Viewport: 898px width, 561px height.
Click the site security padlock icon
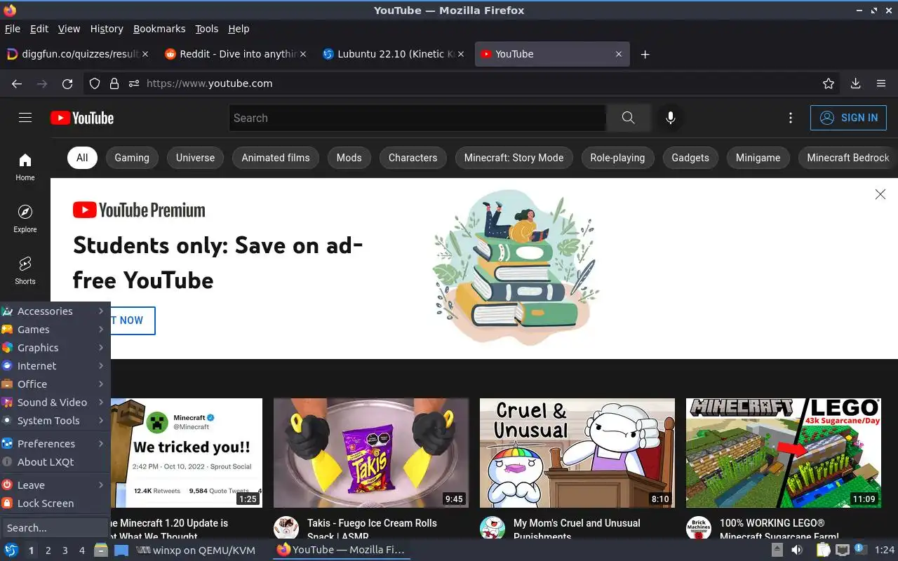[114, 83]
